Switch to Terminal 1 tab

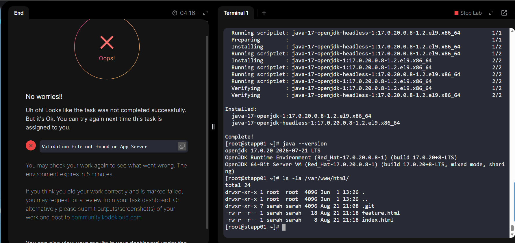(236, 13)
